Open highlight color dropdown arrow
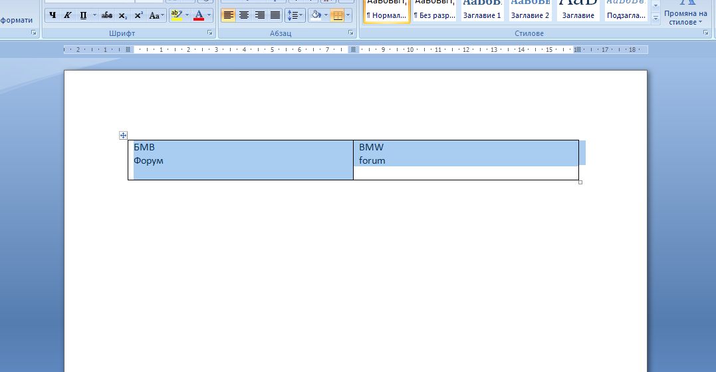The width and height of the screenshot is (716, 372). 187,15
